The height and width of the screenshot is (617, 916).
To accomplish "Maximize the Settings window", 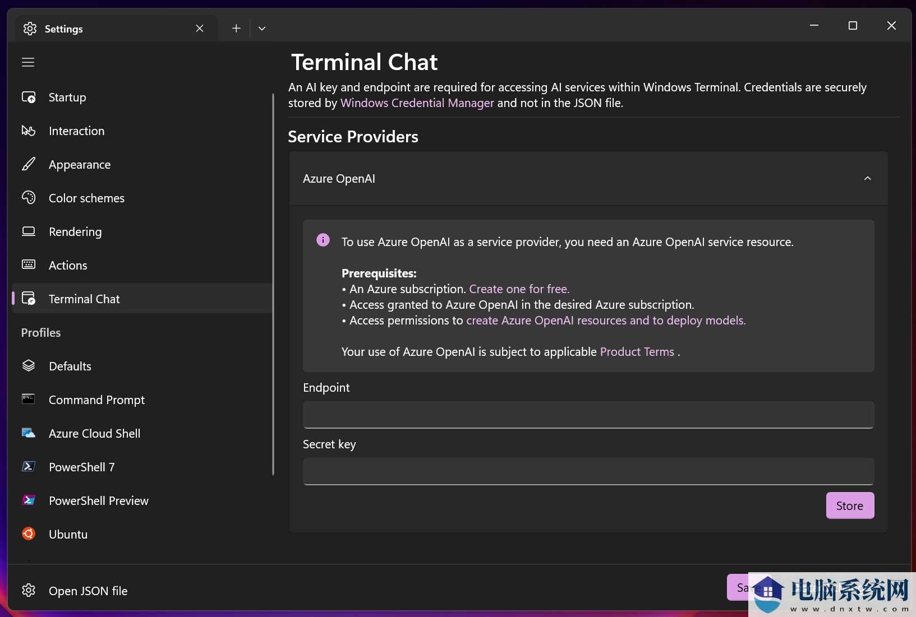I will (x=853, y=25).
